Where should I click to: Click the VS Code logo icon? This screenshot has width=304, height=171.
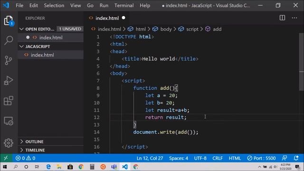(x=6, y=5)
